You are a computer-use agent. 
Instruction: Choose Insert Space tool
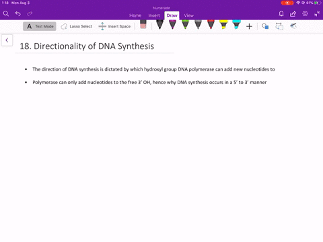point(114,26)
